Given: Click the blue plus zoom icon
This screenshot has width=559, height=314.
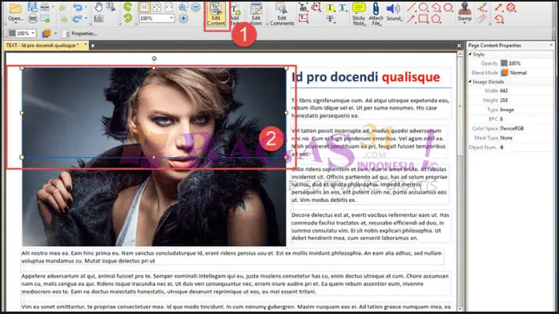Looking at the screenshot, I should (183, 18).
